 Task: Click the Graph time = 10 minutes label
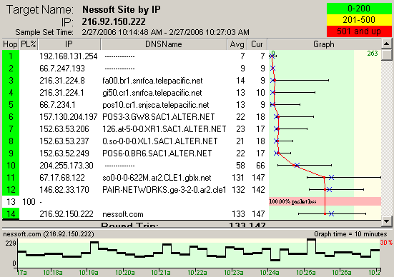click(350, 234)
